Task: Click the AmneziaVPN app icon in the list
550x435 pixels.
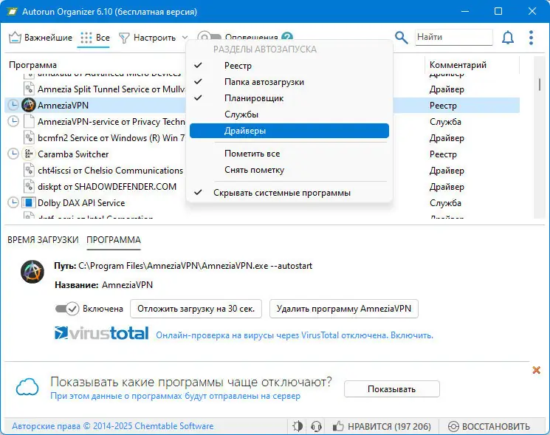Action: point(29,105)
